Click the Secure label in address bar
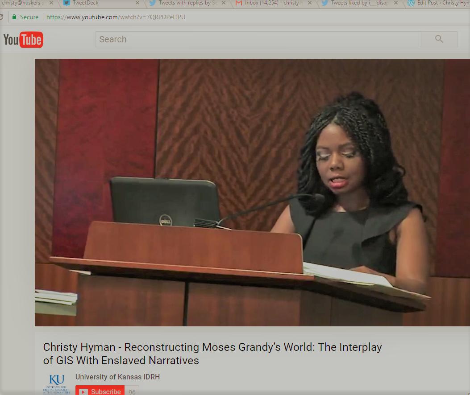 tap(29, 17)
